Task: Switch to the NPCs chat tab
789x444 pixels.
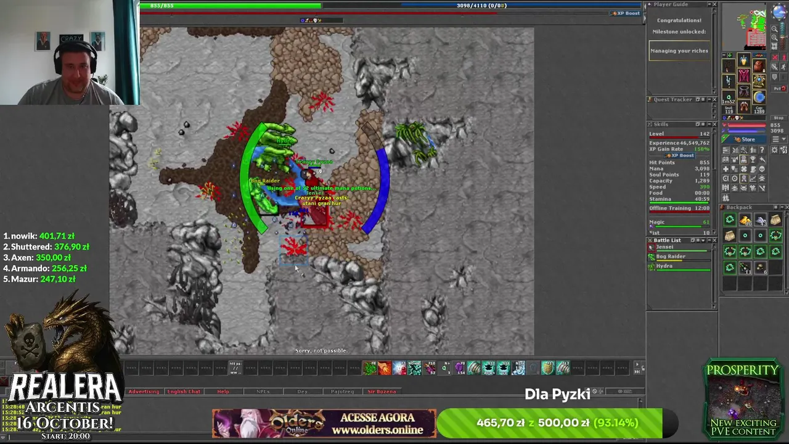Action: click(263, 392)
